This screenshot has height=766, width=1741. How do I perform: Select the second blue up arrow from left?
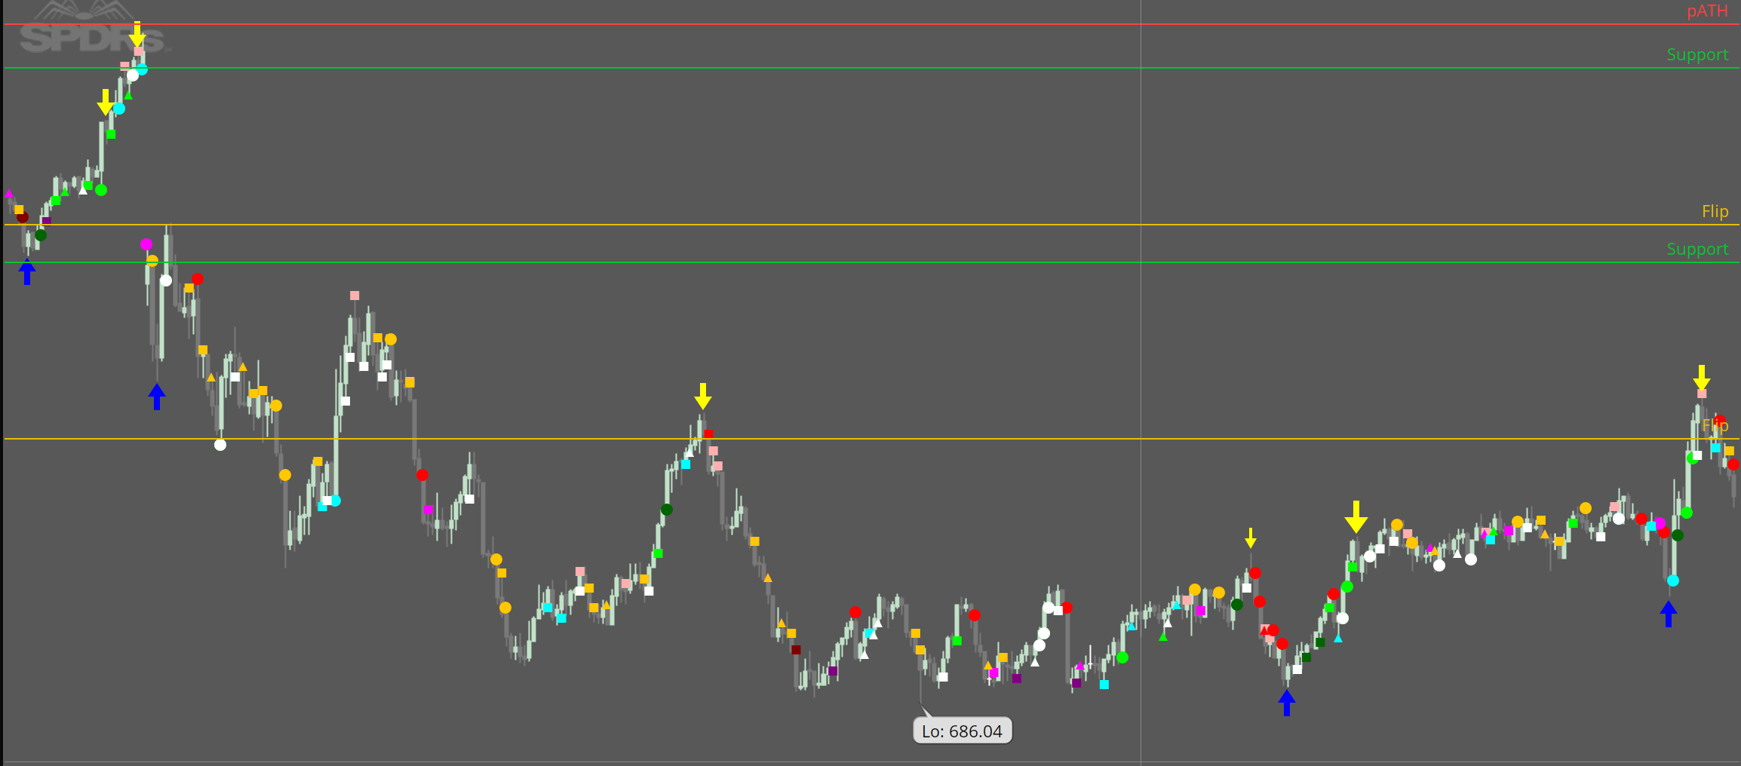(x=157, y=397)
